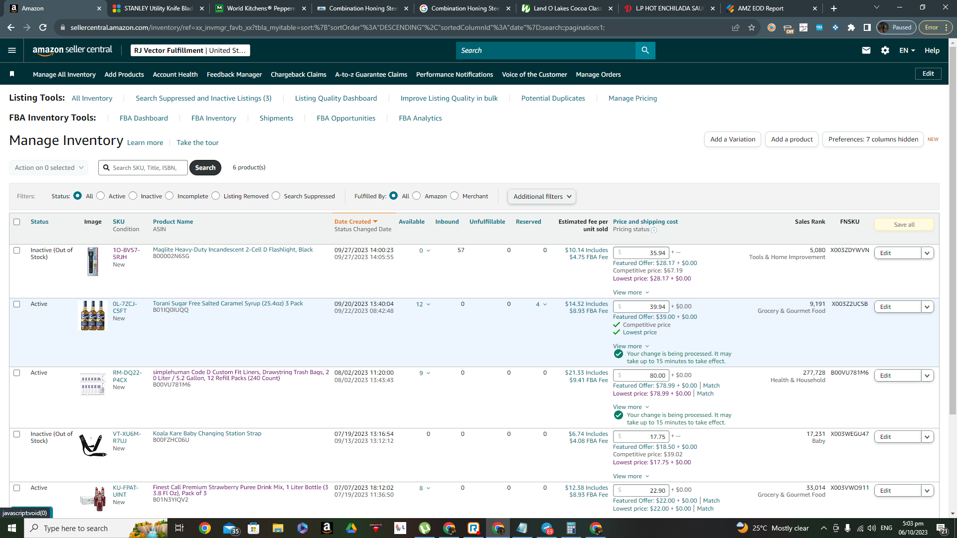Click the Amazon Seller Central logo
This screenshot has width=957, height=538.
tap(72, 50)
